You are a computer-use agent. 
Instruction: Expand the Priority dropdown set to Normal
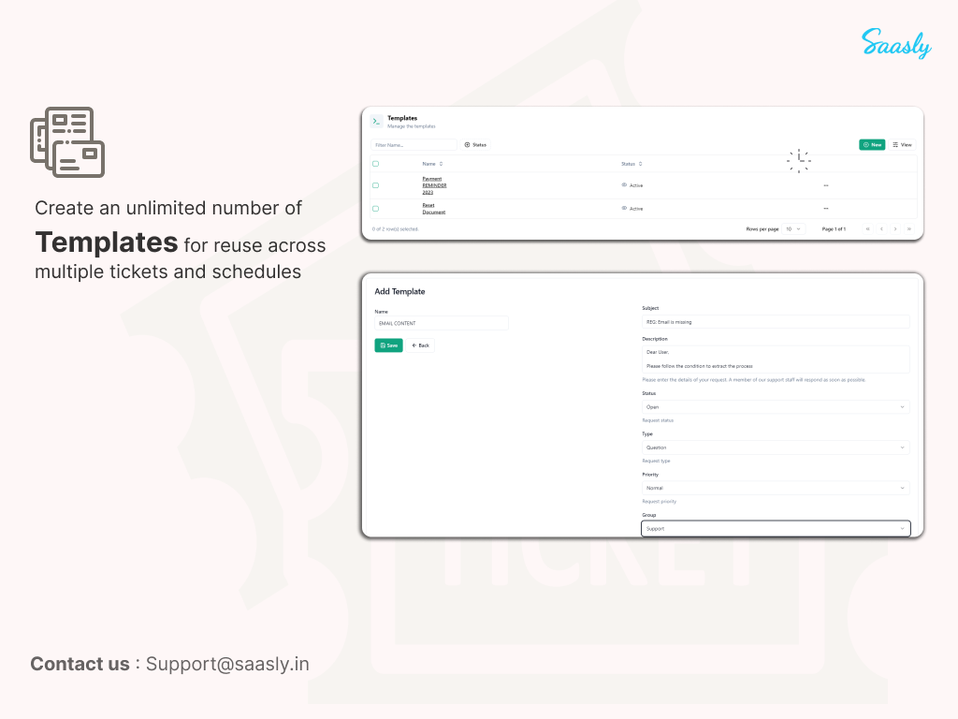[x=775, y=488]
